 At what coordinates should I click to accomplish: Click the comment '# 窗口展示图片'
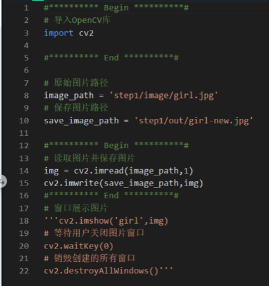point(76,208)
